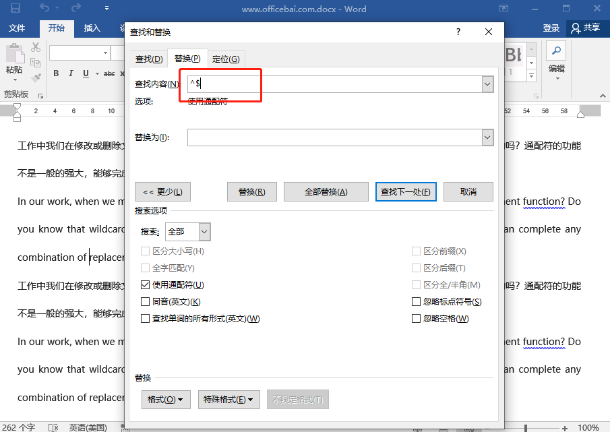The height and width of the screenshot is (432, 610).
Task: Open the 替换为 history dropdown
Action: (x=487, y=137)
